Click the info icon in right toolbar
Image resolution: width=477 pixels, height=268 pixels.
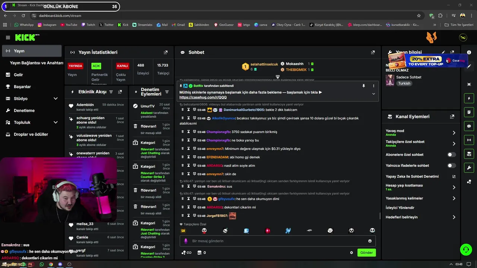click(469, 52)
